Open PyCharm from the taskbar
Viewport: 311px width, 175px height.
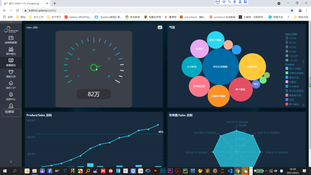pos(185,171)
